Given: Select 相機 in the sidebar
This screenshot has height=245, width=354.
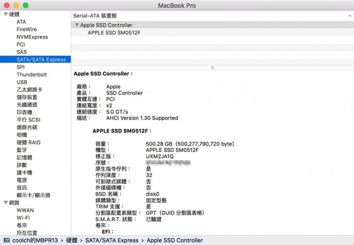Looking at the screenshot, I should tap(22, 135).
